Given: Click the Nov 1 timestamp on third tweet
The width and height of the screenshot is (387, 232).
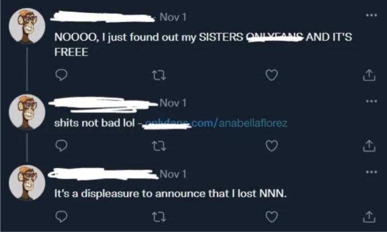Looking at the screenshot, I should click(x=173, y=174).
